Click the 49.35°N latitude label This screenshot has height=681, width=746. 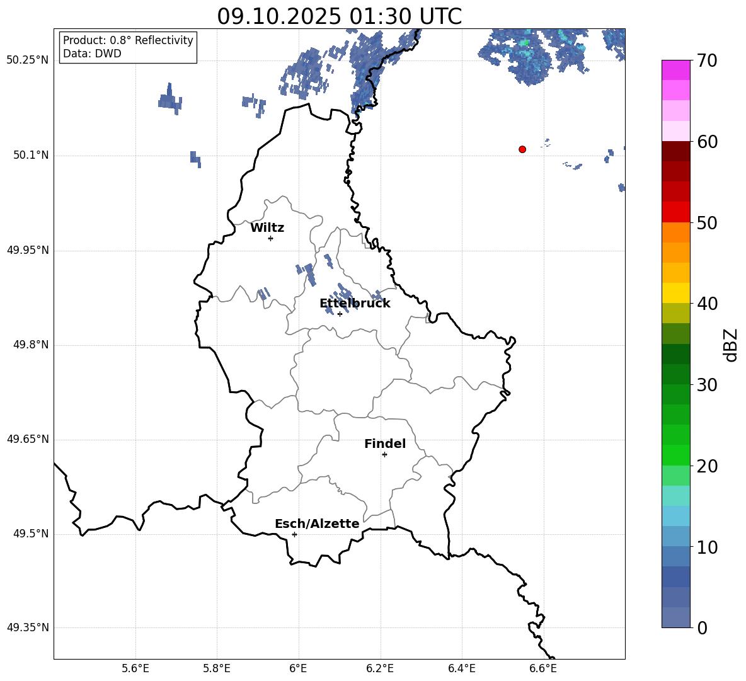click(28, 627)
